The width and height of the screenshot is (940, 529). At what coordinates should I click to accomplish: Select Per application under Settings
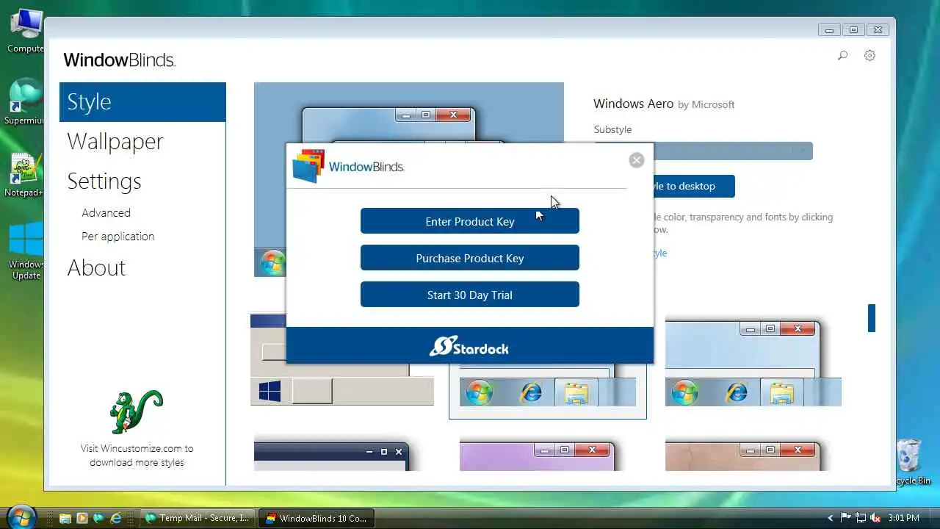(x=118, y=236)
